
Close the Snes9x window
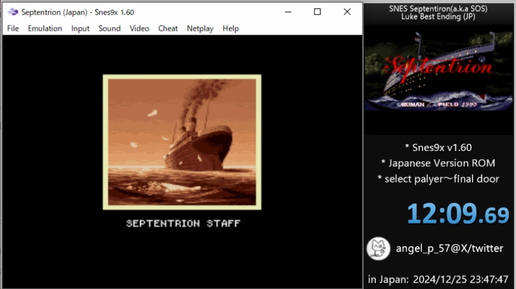[347, 12]
